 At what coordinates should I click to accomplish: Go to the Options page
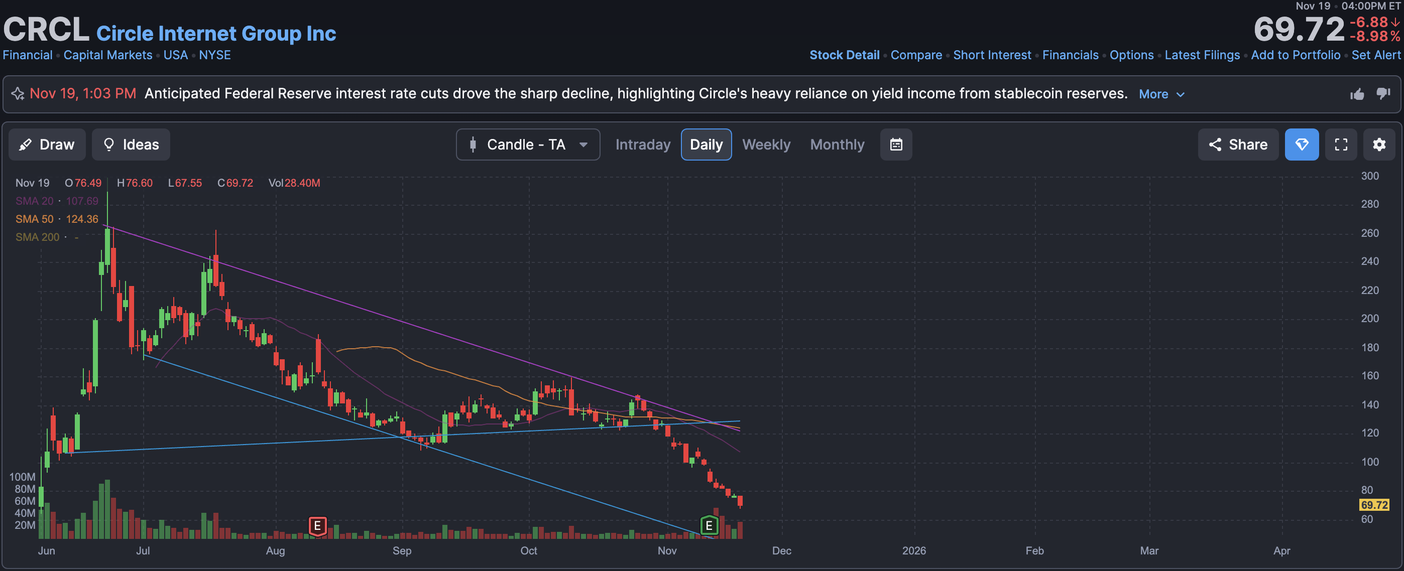[x=1131, y=55]
